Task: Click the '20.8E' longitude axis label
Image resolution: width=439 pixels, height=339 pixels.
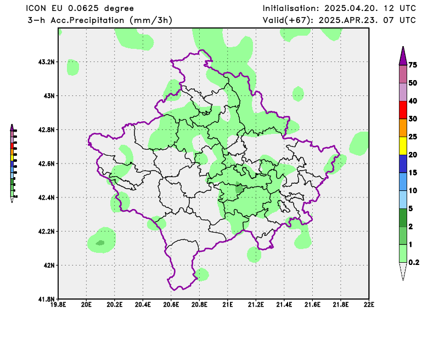Action: [x=199, y=304]
